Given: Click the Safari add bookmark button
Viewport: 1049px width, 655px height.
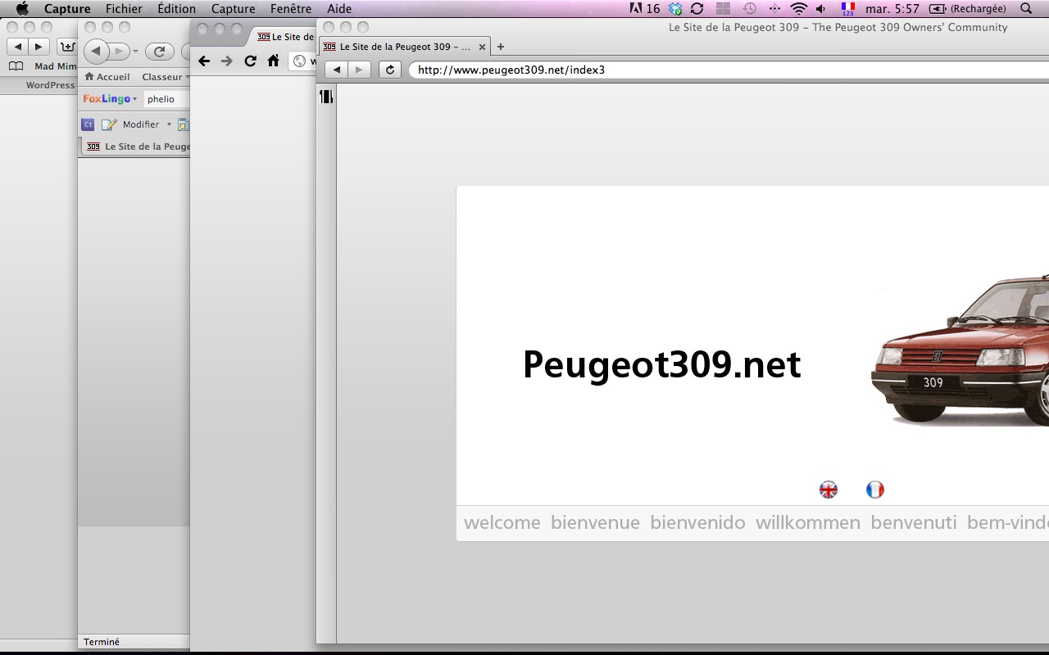Looking at the screenshot, I should click(66, 47).
